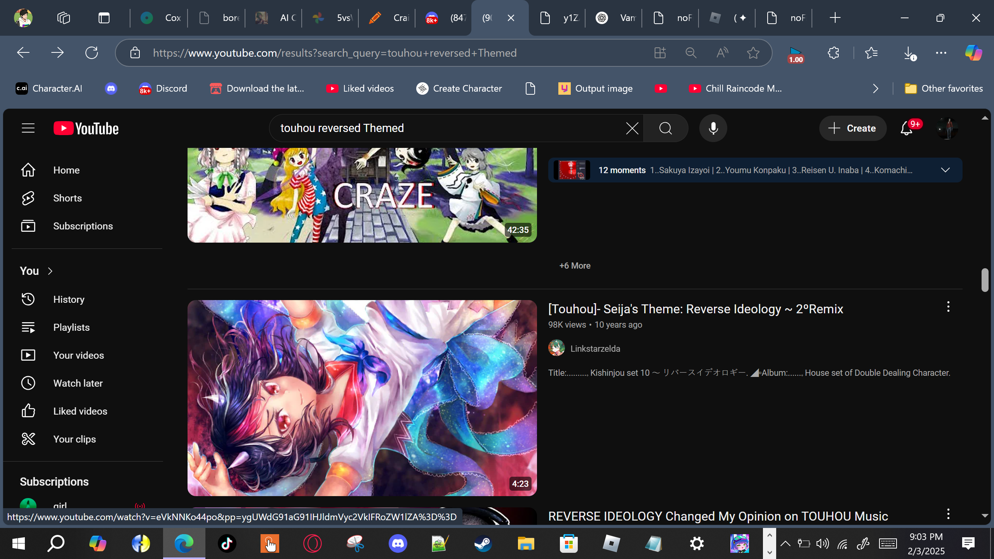This screenshot has height=559, width=994.
Task: Click the Create button
Action: (853, 128)
